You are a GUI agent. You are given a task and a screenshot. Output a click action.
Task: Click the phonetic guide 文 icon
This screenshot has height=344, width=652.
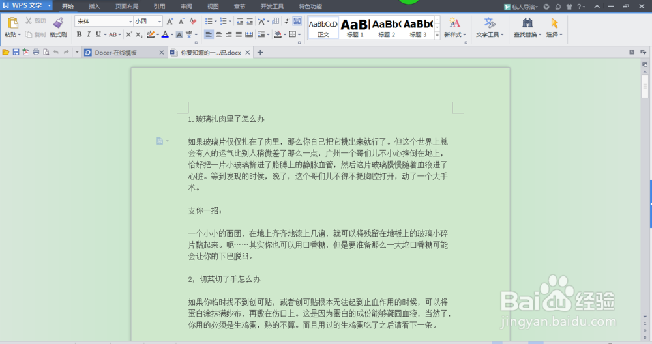click(189, 35)
